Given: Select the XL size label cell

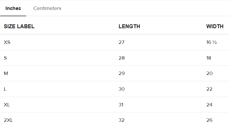Looking at the screenshot, I should coord(7,105).
